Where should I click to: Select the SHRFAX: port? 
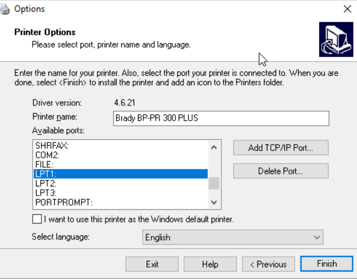coord(48,146)
